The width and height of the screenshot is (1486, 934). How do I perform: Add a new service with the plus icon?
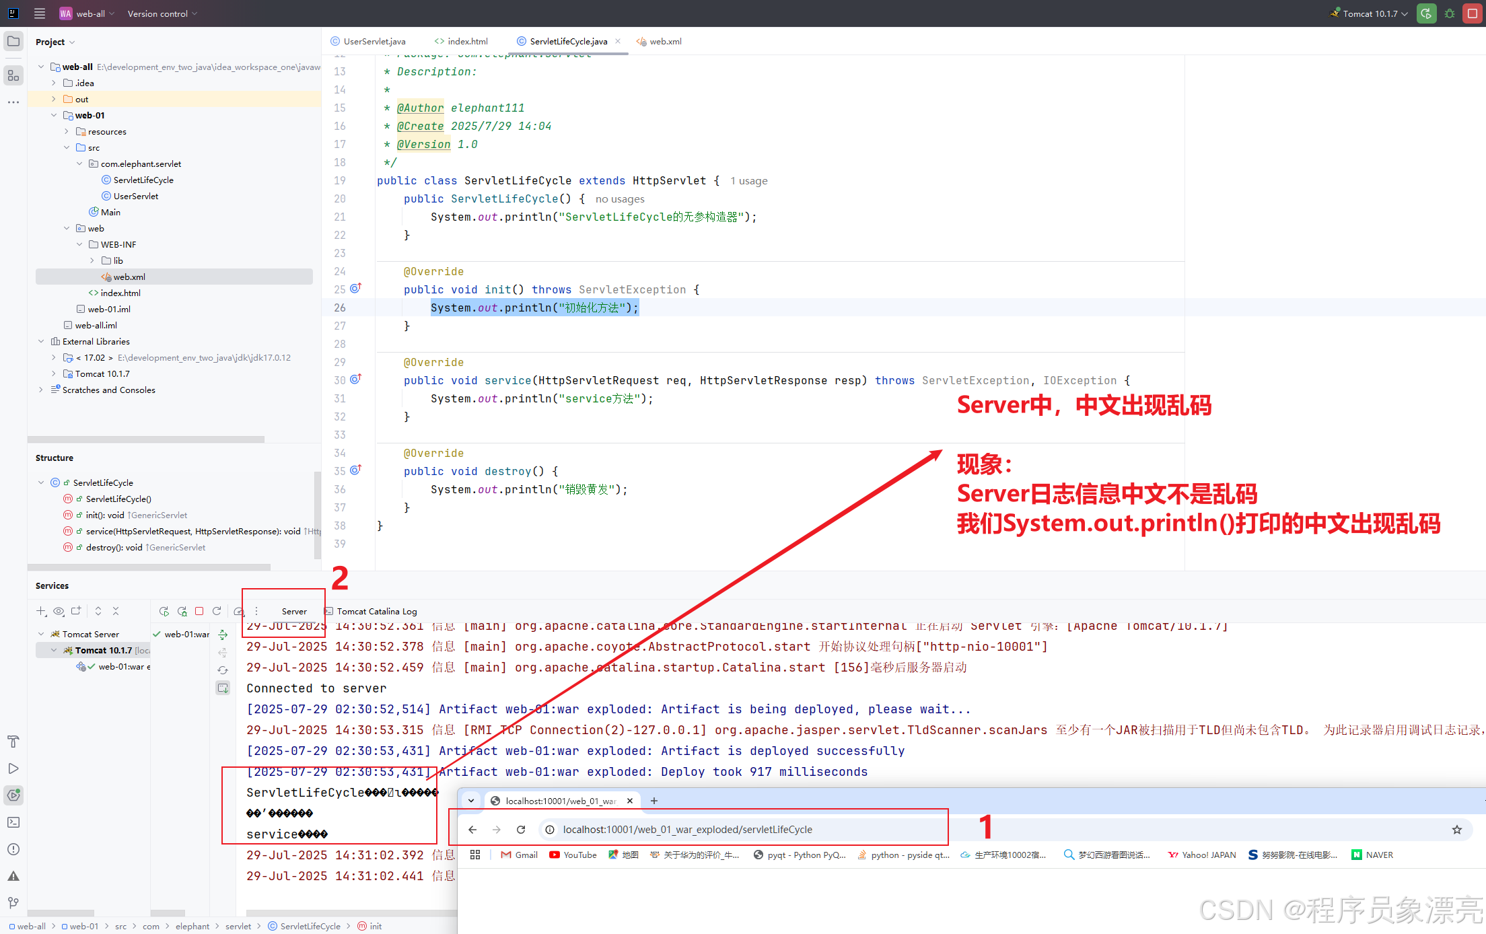tap(40, 610)
